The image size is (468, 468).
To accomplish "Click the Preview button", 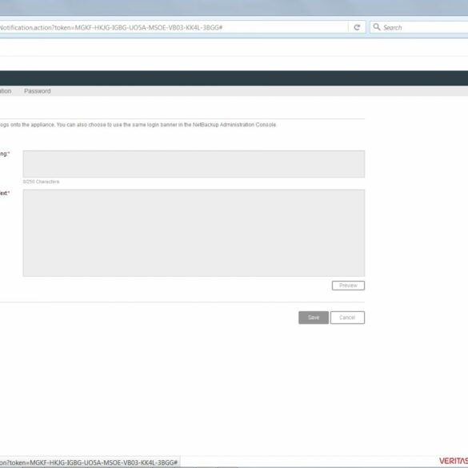I will coord(348,286).
